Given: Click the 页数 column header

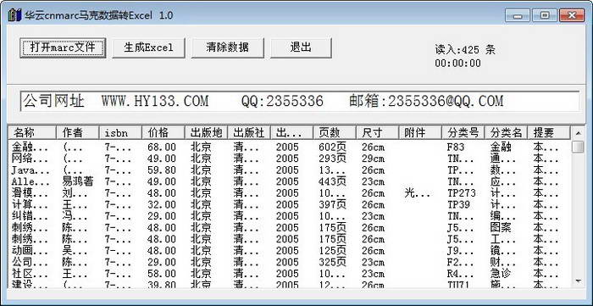Looking at the screenshot, I should pyautogui.click(x=335, y=133).
